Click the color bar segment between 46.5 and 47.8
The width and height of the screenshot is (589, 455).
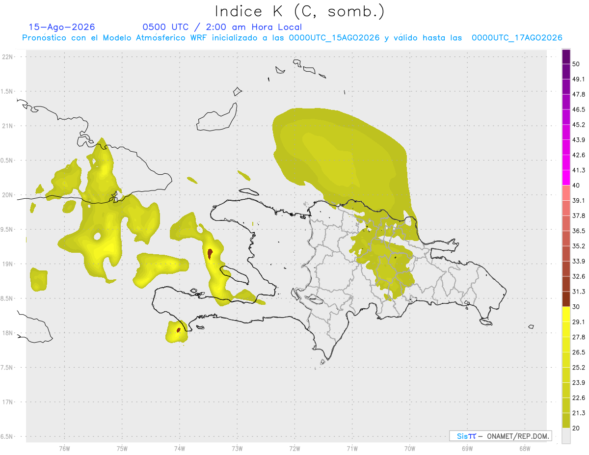(x=566, y=102)
